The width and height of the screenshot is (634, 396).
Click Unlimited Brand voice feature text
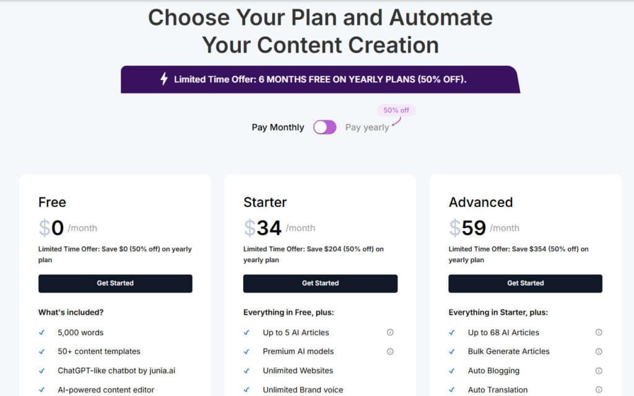303,390
